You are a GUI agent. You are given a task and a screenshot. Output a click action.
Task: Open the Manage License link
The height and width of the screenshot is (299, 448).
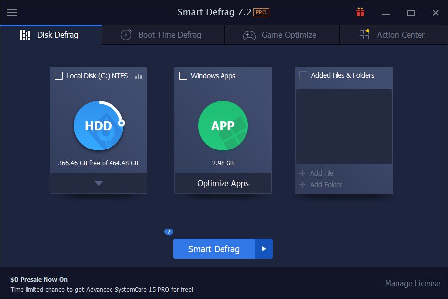click(412, 283)
